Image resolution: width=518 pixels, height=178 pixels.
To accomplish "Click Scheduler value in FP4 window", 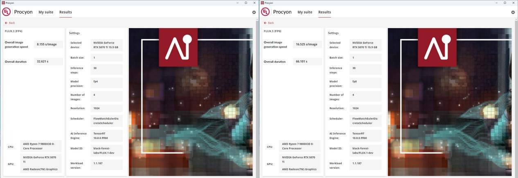I will tap(107, 121).
